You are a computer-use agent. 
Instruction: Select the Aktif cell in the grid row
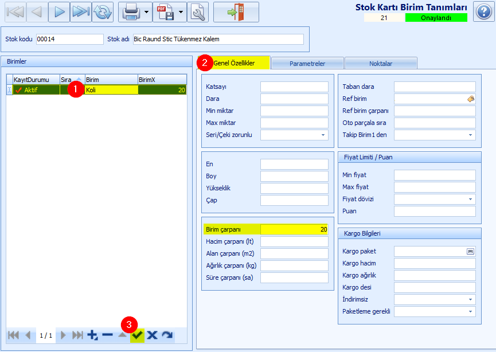[36, 90]
